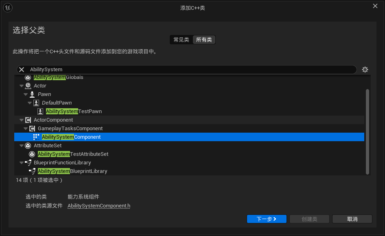Switch to the 常见类 tab
This screenshot has height=236, width=385.
pyautogui.click(x=181, y=40)
